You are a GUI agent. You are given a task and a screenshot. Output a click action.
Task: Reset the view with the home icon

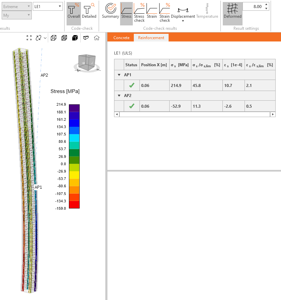pyautogui.click(x=97, y=38)
